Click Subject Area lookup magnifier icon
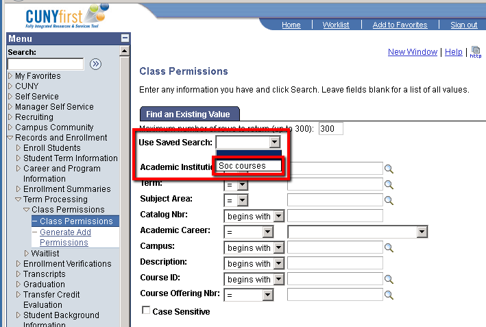The width and height of the screenshot is (486, 327). [389, 200]
